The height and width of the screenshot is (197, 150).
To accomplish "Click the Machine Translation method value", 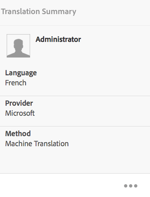I will coord(37,144).
